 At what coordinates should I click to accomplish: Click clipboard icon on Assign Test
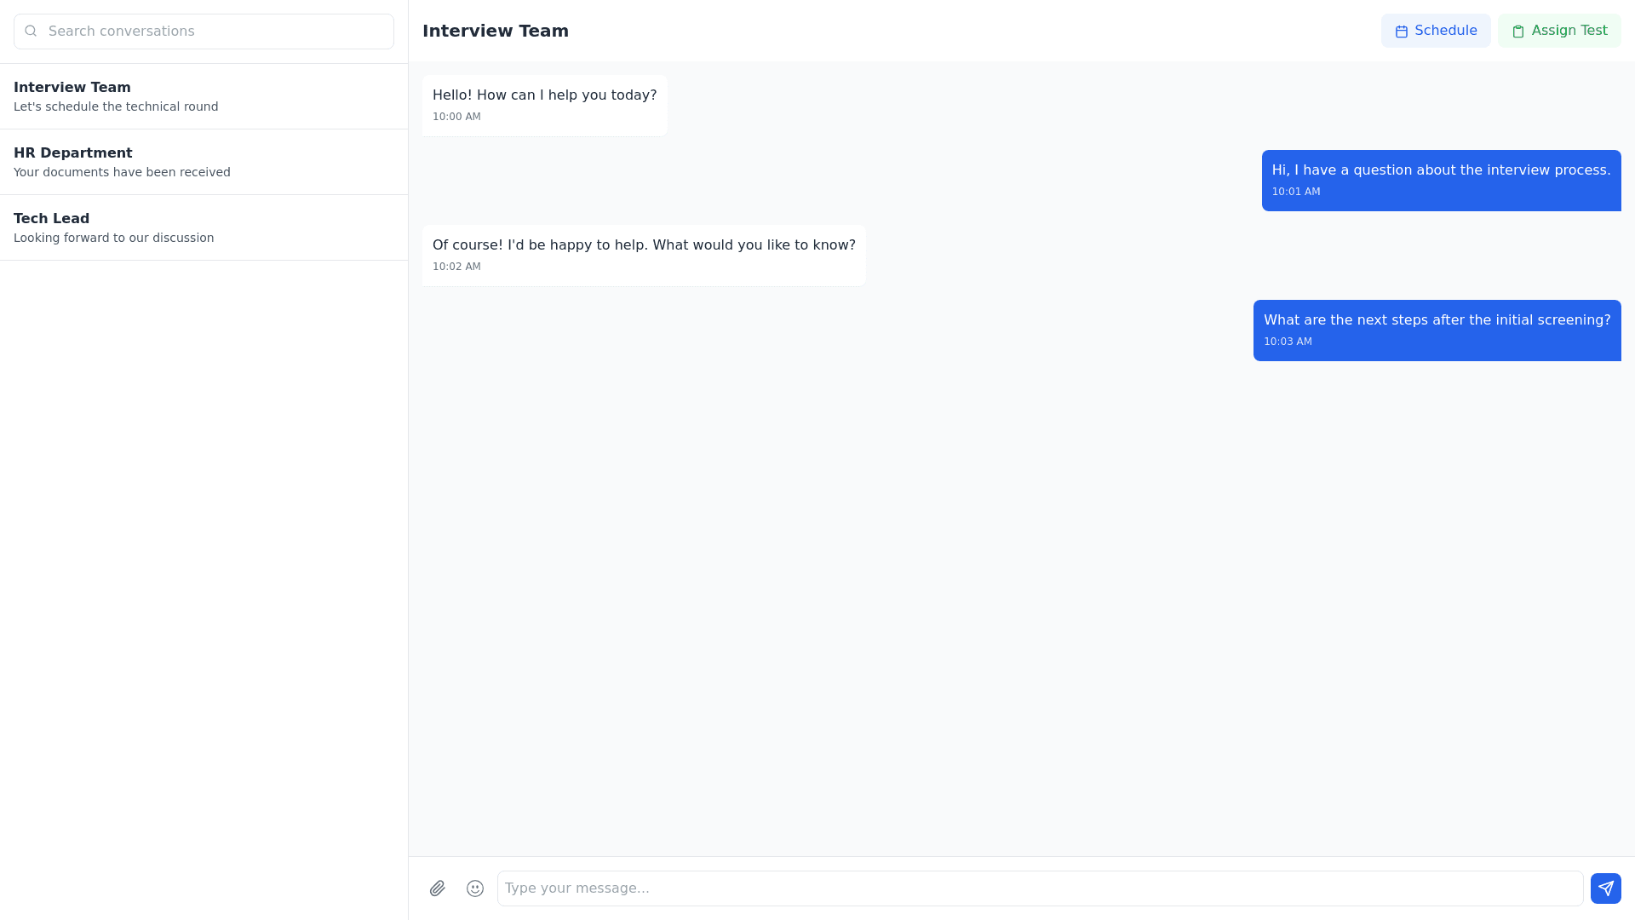[1518, 32]
